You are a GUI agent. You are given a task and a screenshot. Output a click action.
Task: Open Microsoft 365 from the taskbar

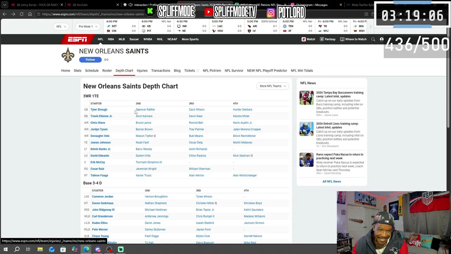coord(75,249)
